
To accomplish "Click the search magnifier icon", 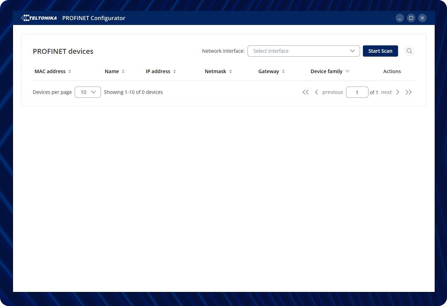I will point(409,51).
